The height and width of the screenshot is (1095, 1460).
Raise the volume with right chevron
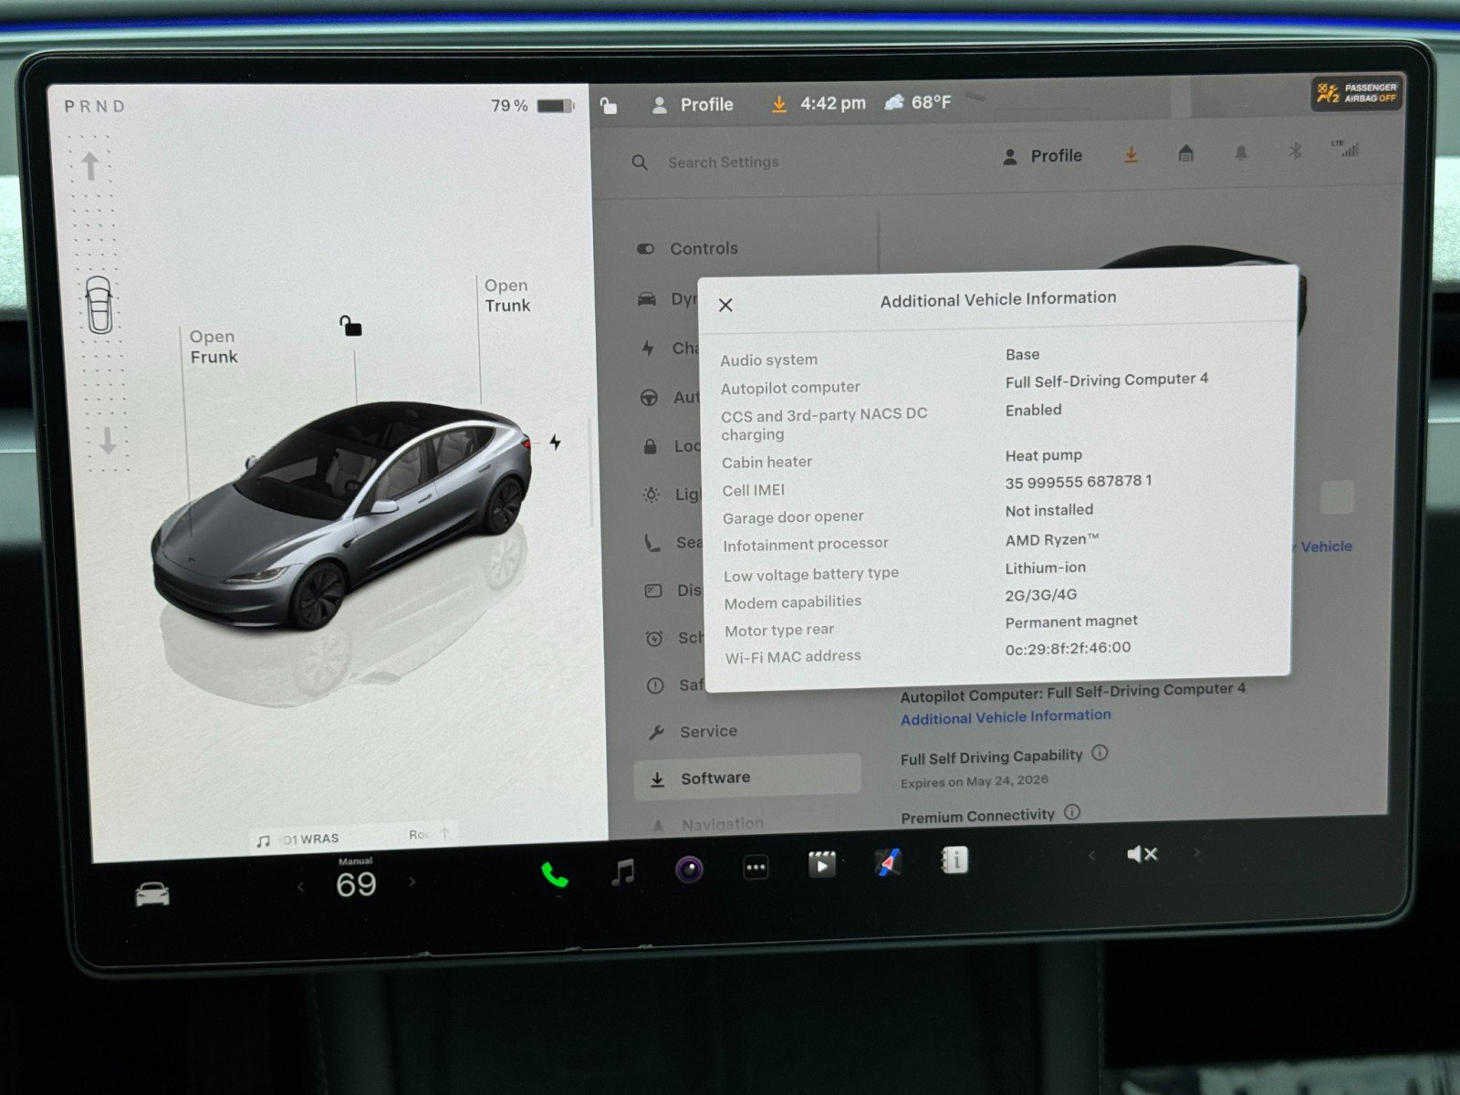[x=1196, y=852]
